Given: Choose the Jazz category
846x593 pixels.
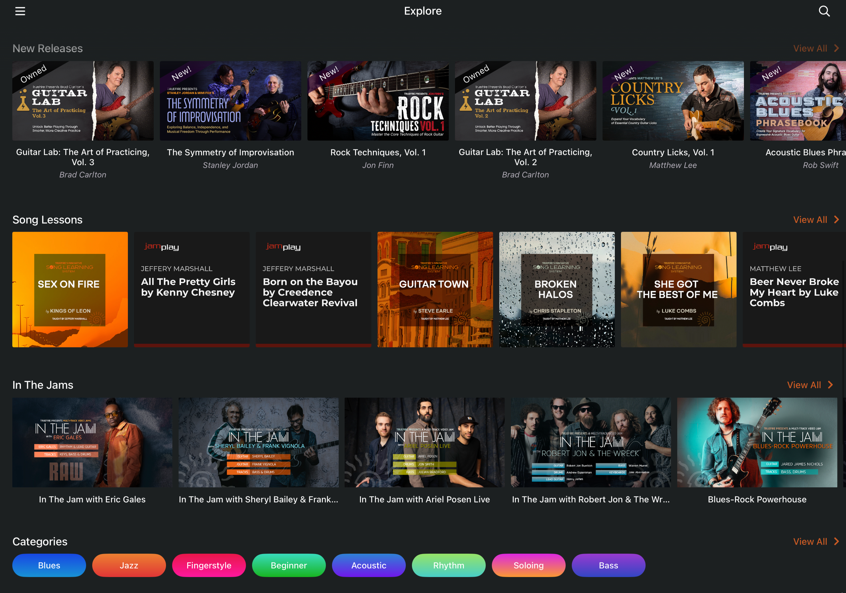Looking at the screenshot, I should 129,565.
